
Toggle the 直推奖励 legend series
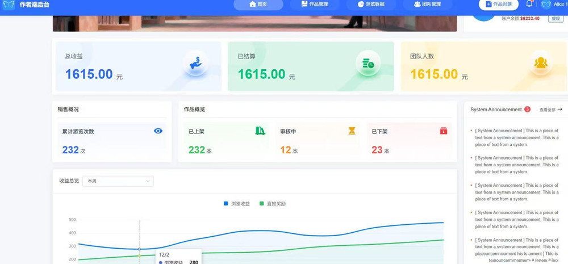(273, 204)
